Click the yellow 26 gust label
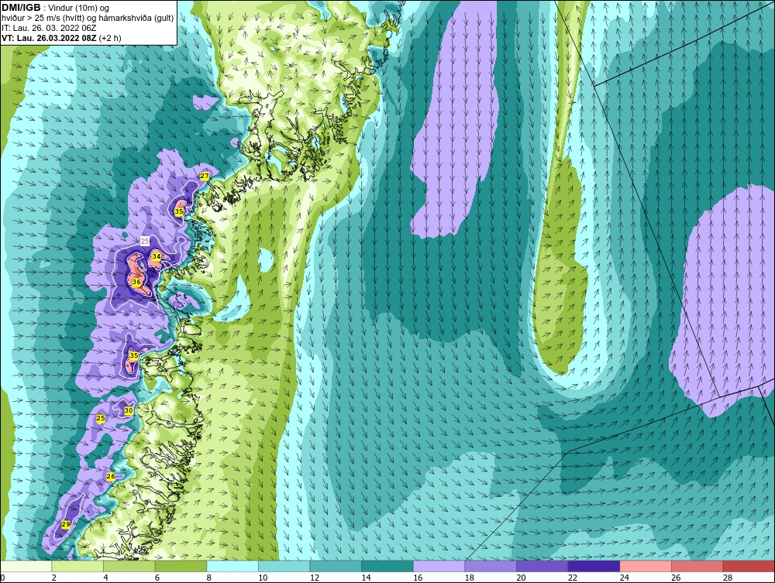The height and width of the screenshot is (583, 775). [x=111, y=476]
